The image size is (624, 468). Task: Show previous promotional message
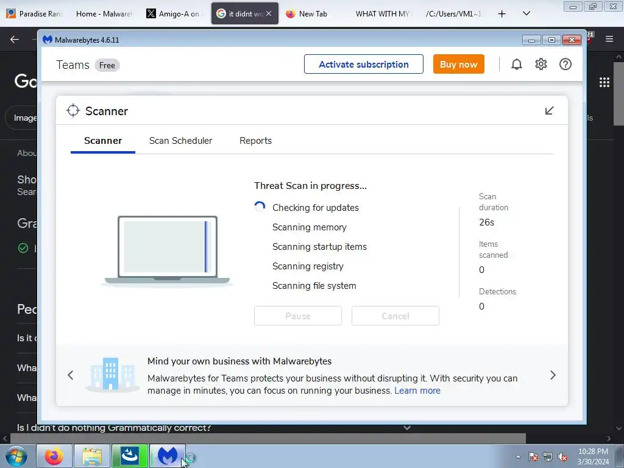click(71, 375)
